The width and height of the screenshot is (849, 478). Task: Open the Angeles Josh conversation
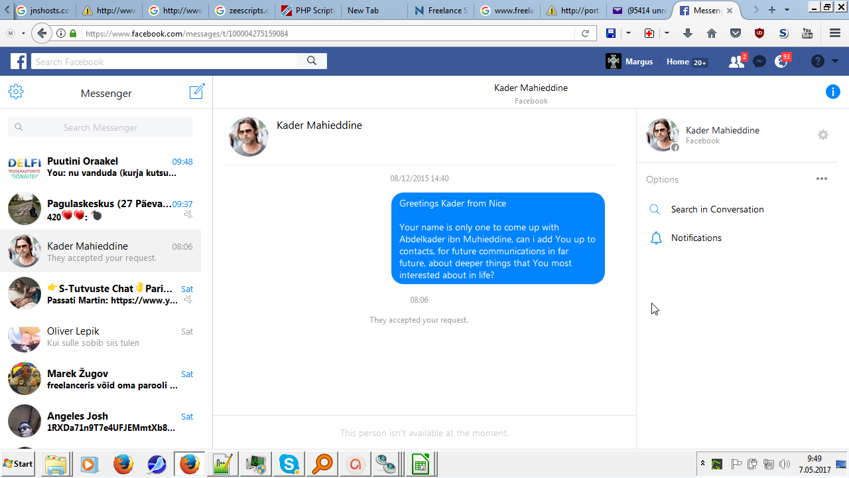tap(100, 422)
